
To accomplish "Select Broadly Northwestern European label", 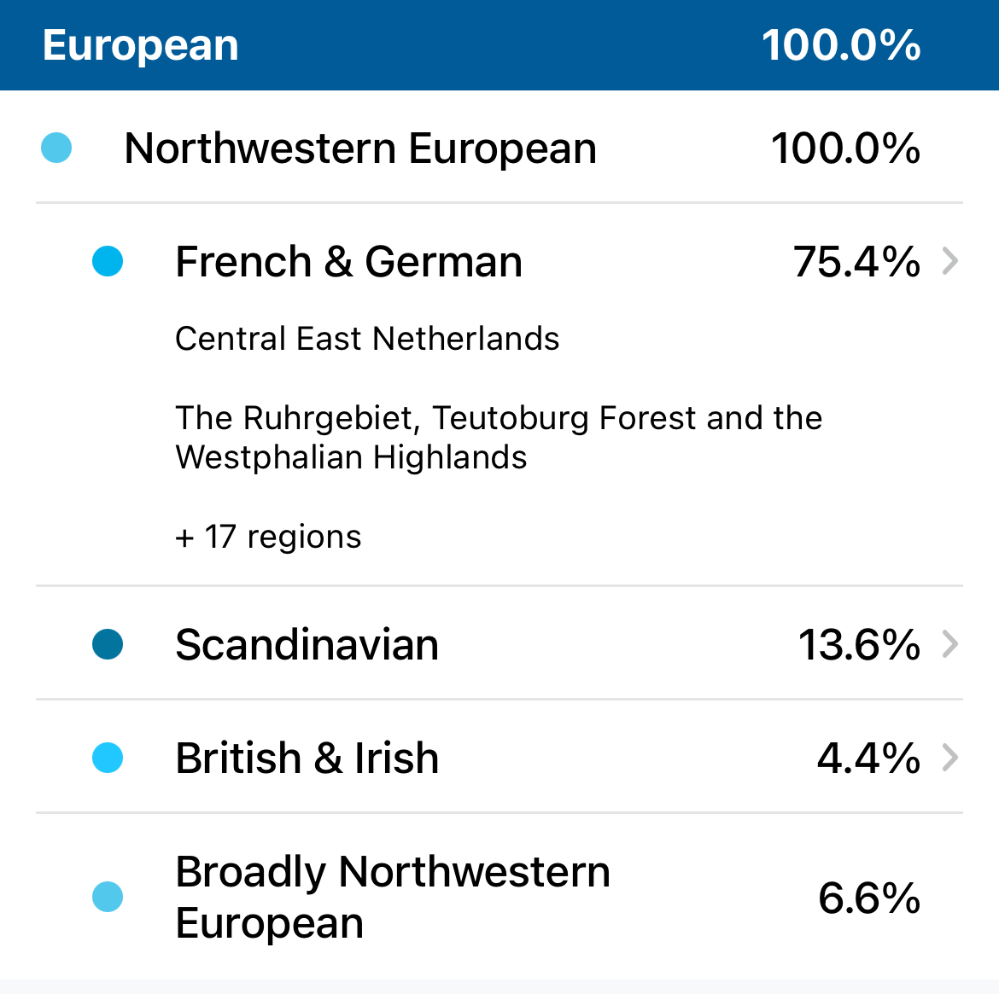I will [393, 897].
